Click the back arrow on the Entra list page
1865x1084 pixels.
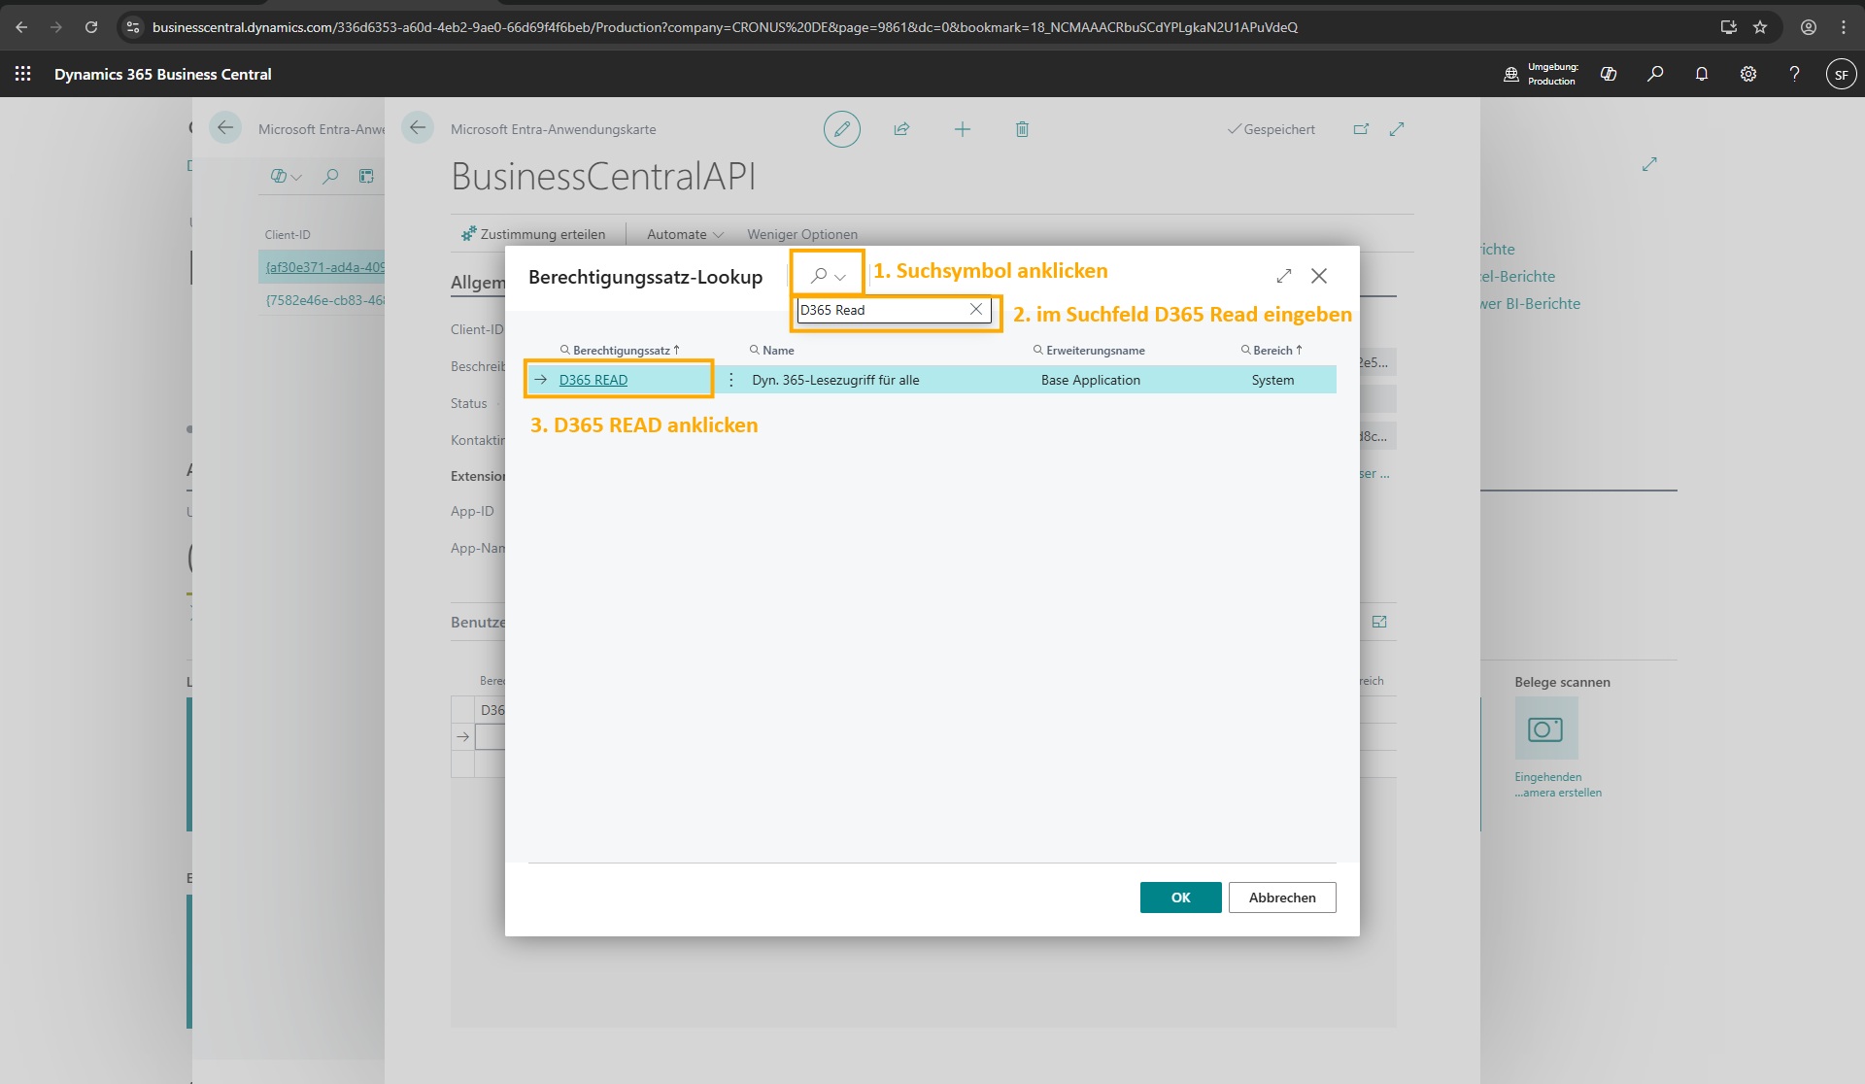[225, 127]
